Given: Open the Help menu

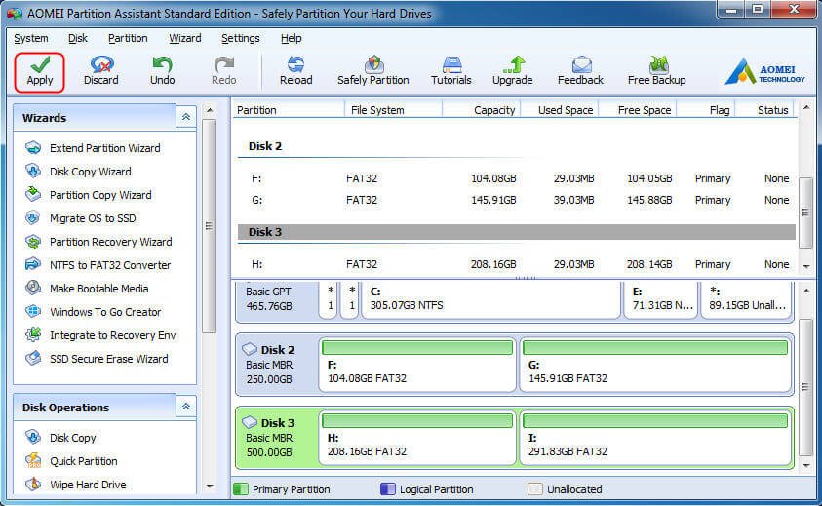Looking at the screenshot, I should pyautogui.click(x=291, y=38).
